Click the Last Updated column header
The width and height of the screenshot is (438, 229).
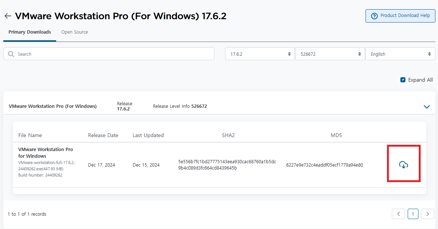point(148,135)
